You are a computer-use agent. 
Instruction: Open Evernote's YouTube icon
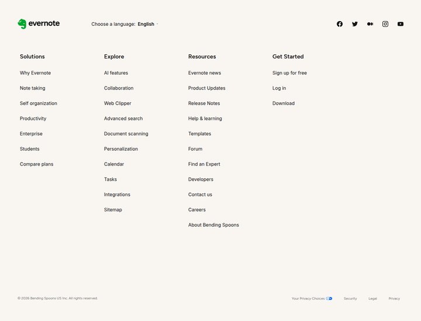click(401, 24)
